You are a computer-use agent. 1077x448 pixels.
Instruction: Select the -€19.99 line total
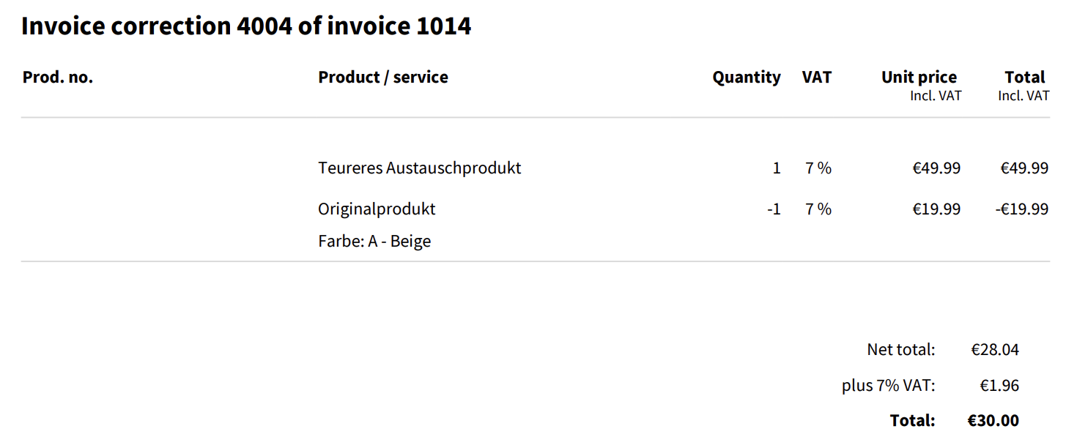click(x=1022, y=209)
